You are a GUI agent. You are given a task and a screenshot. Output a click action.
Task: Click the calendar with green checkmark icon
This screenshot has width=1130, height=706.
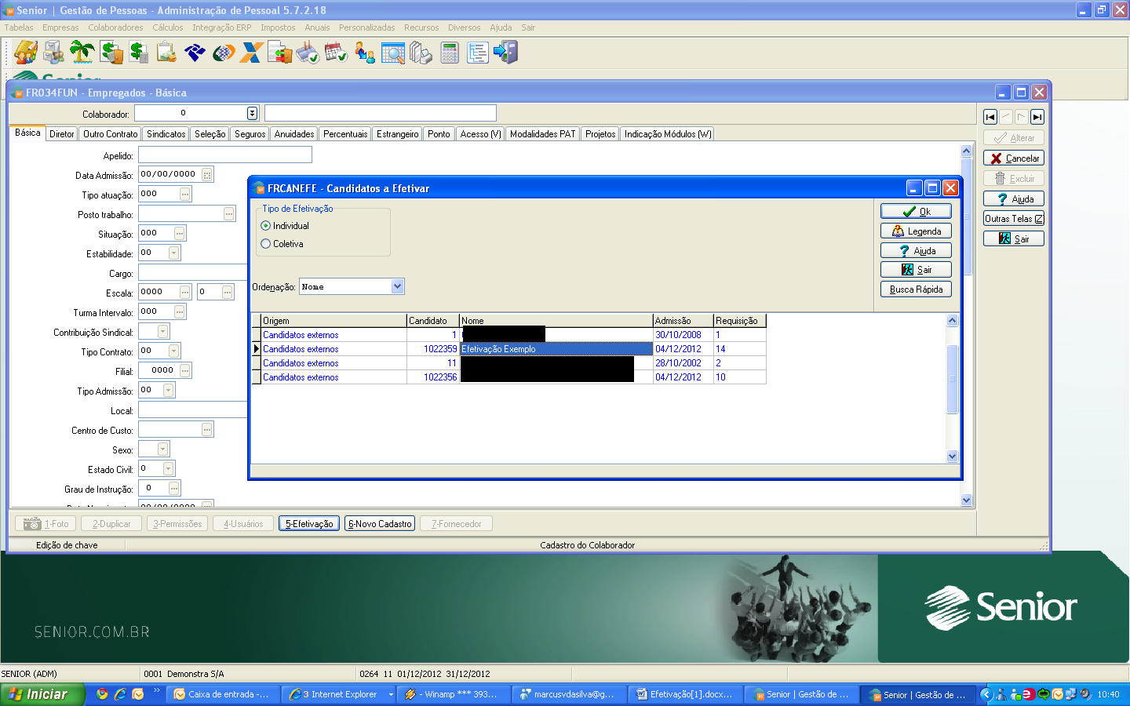pos(336,53)
